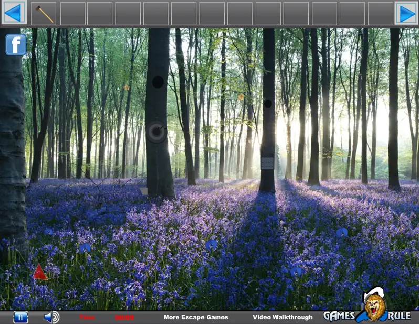
Task: Open the Video Walkthrough link
Action: (282, 317)
